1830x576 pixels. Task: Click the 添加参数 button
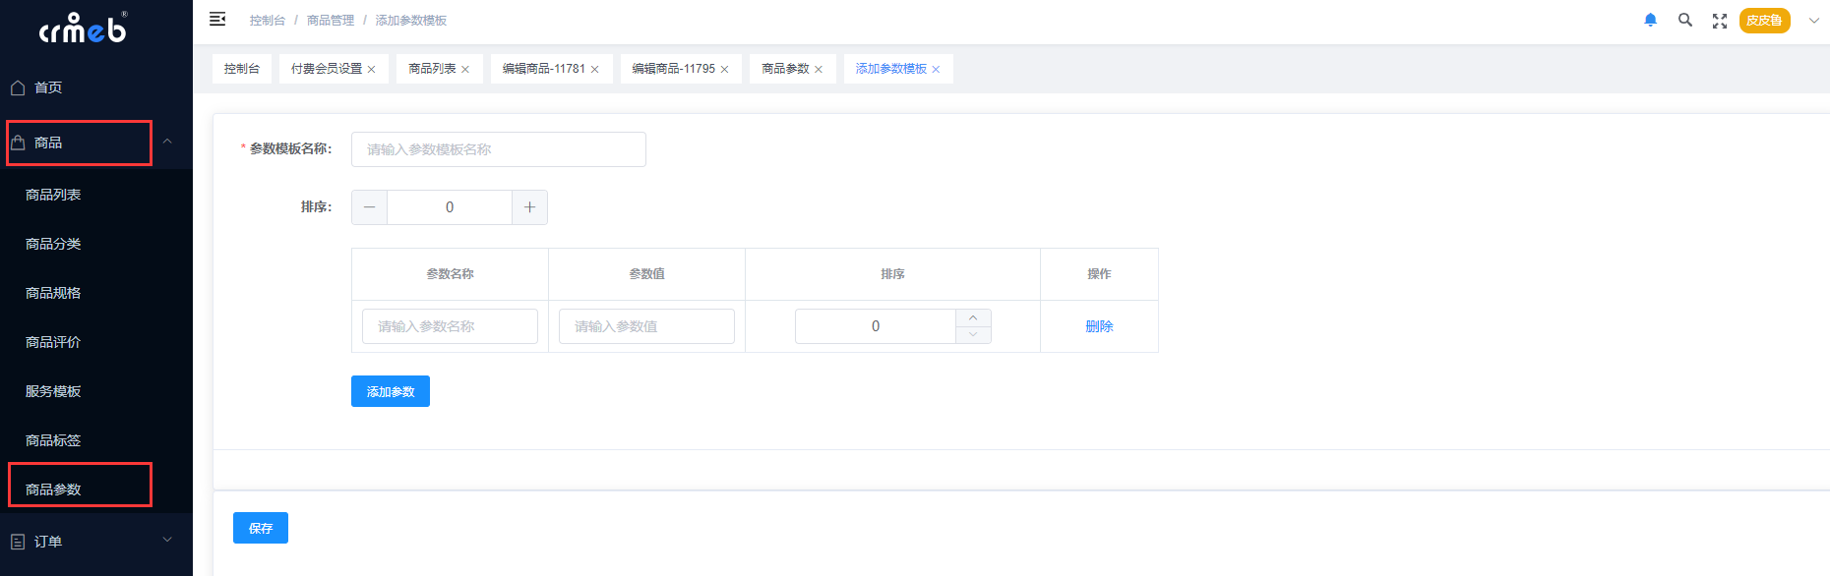[x=391, y=391]
